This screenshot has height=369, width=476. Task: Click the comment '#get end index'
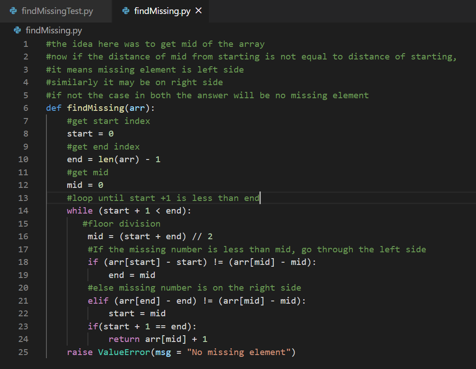(x=103, y=147)
